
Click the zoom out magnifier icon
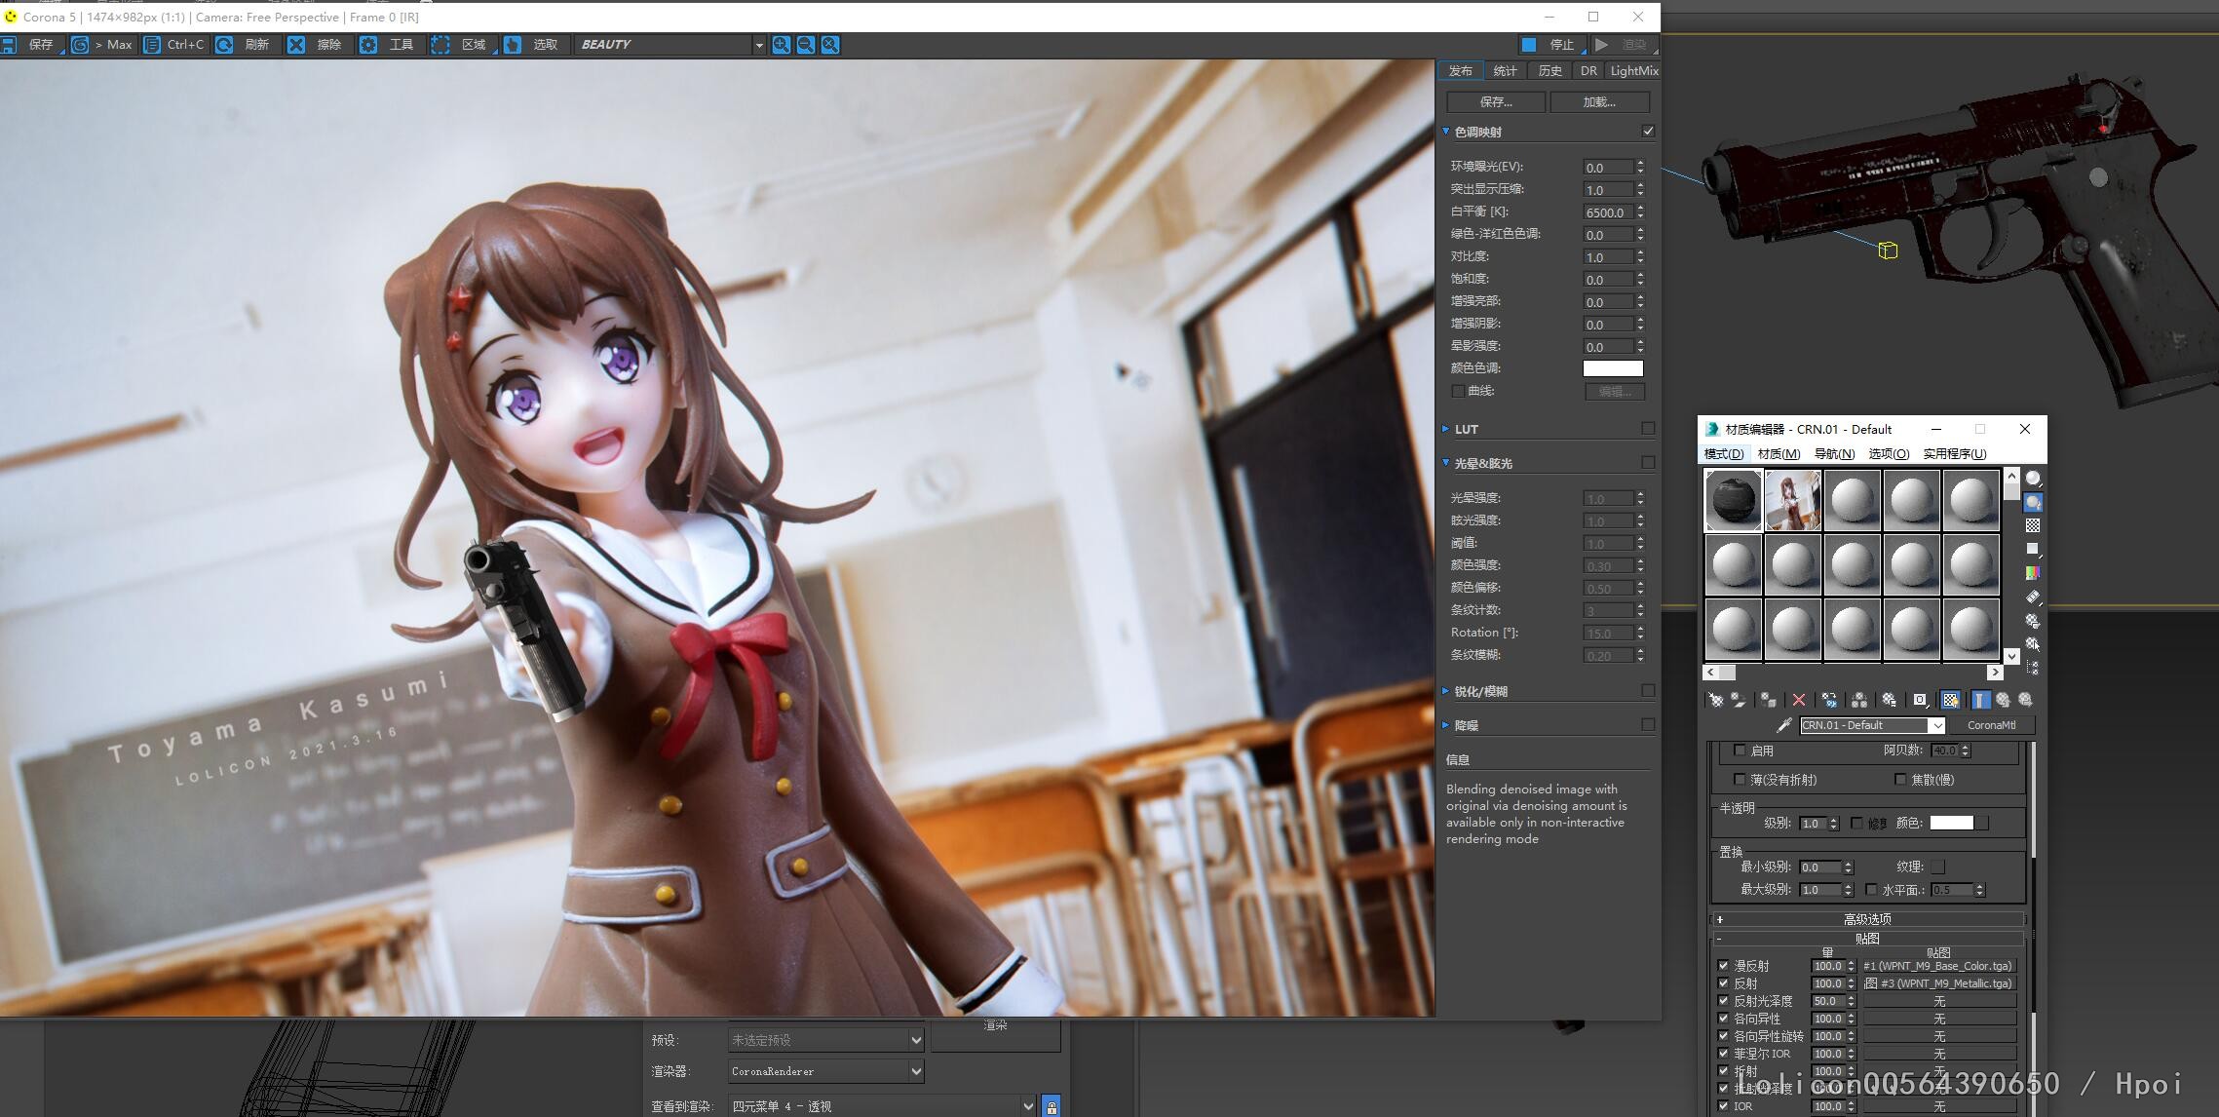(806, 45)
